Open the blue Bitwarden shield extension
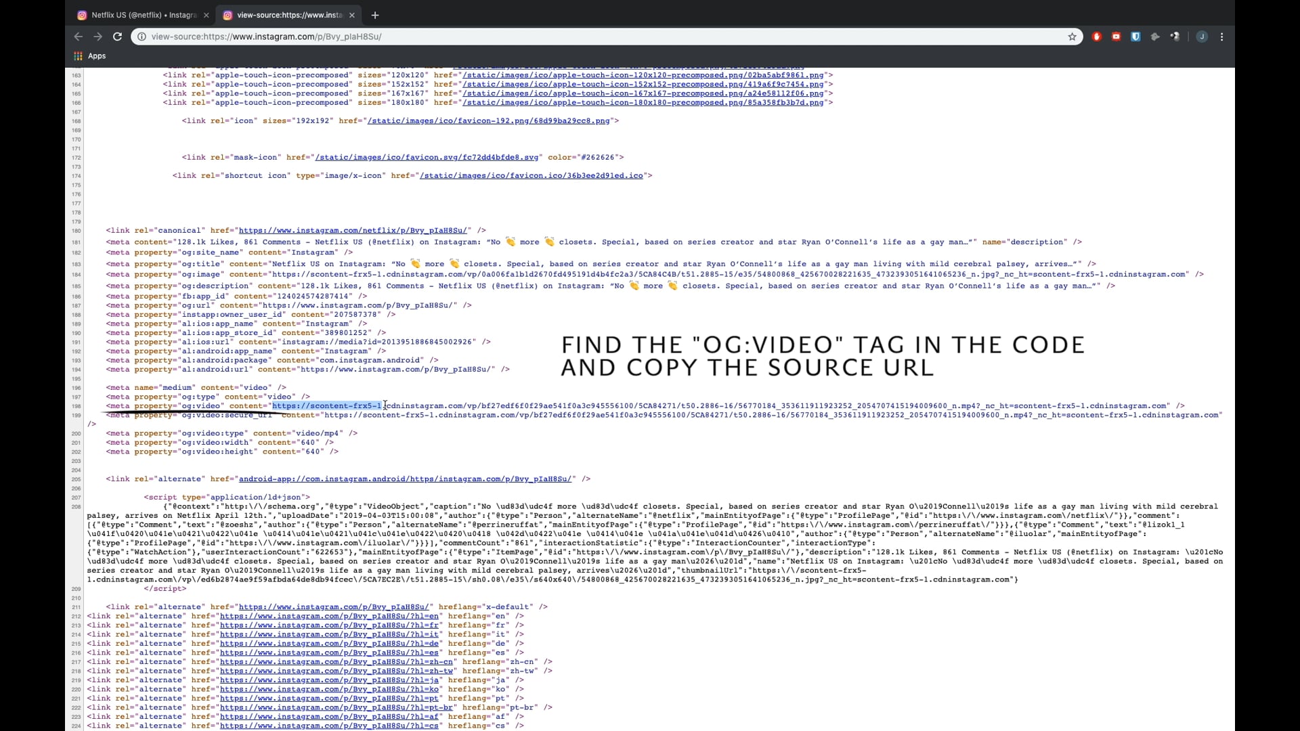1300x731 pixels. [1135, 37]
